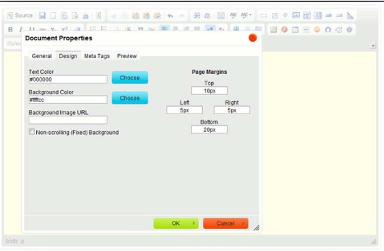The height and width of the screenshot is (251, 384).
Task: Click the Insert Image toolbar icon
Action: (x=273, y=29)
